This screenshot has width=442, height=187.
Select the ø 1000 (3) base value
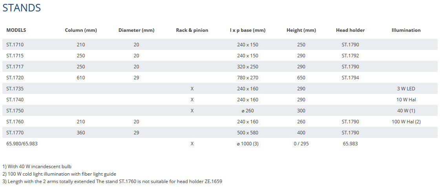click(248, 143)
